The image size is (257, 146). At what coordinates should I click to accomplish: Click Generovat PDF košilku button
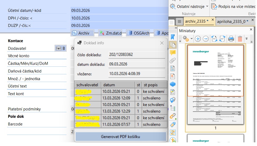pos(120,137)
